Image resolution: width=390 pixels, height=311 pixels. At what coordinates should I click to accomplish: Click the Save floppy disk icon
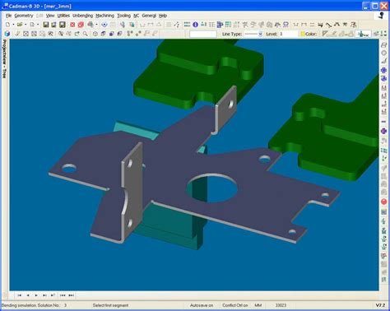click(46, 25)
